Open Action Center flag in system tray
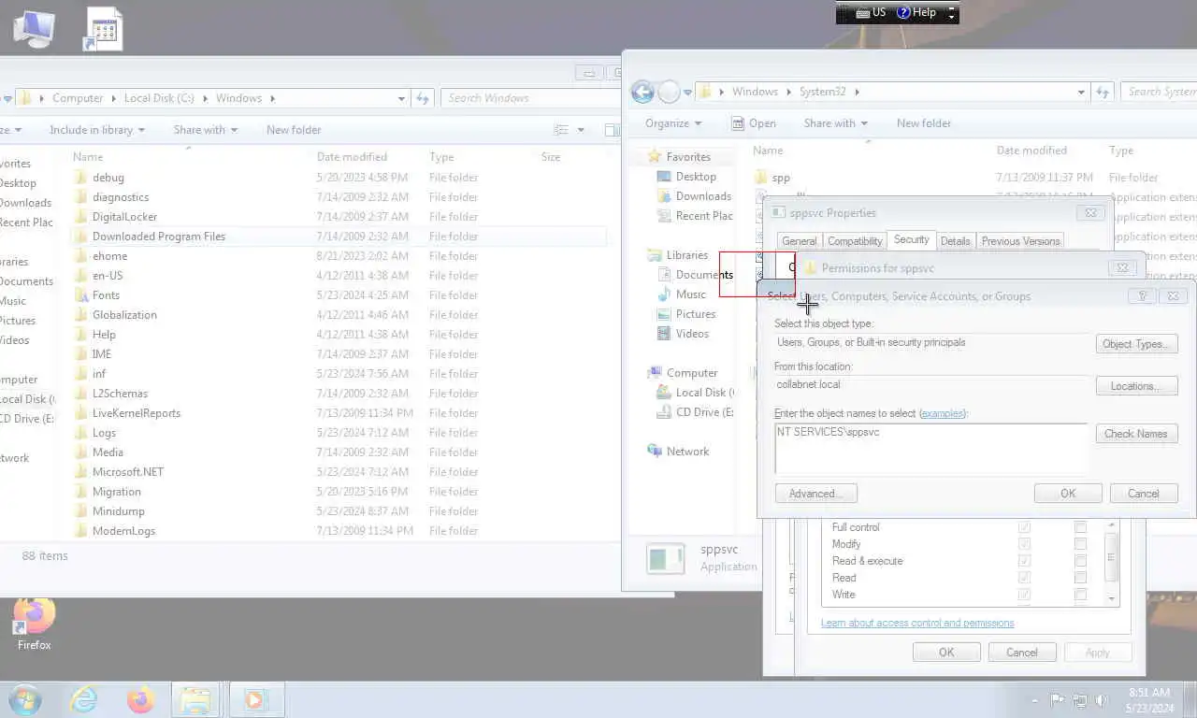 1058,700
